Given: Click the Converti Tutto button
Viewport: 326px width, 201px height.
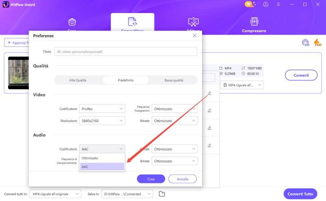Looking at the screenshot, I should pos(300,194).
